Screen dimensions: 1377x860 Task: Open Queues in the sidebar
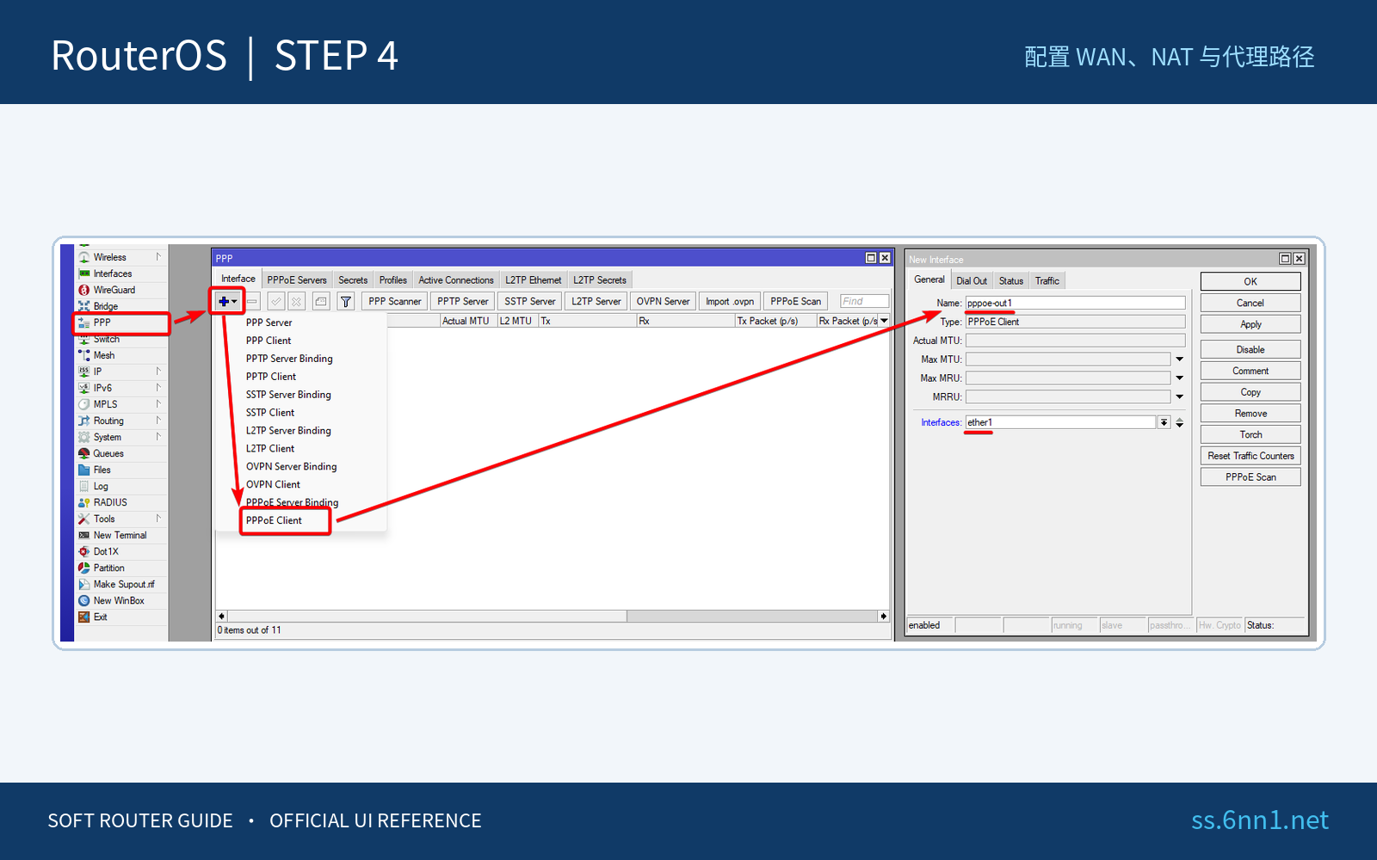click(x=120, y=453)
